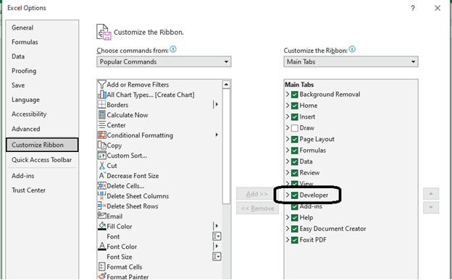The image size is (452, 280).
Task: Open the Accessibility options category
Action: (x=42, y=114)
